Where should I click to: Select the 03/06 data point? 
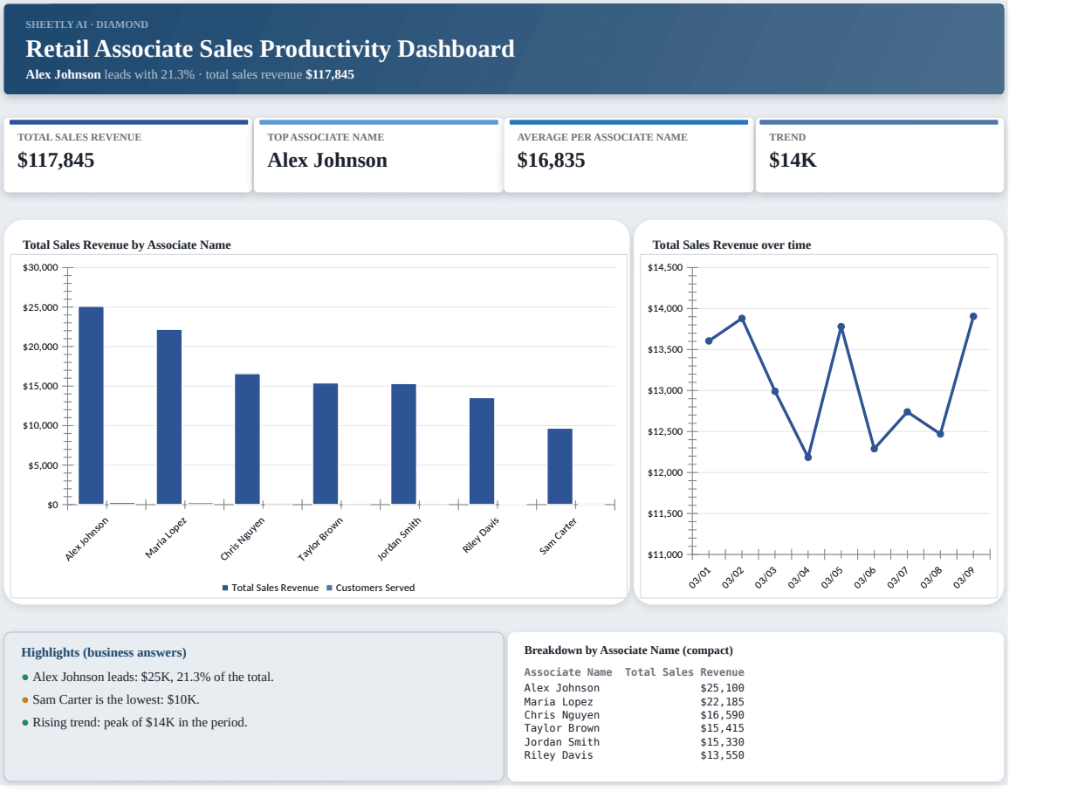pyautogui.click(x=874, y=449)
